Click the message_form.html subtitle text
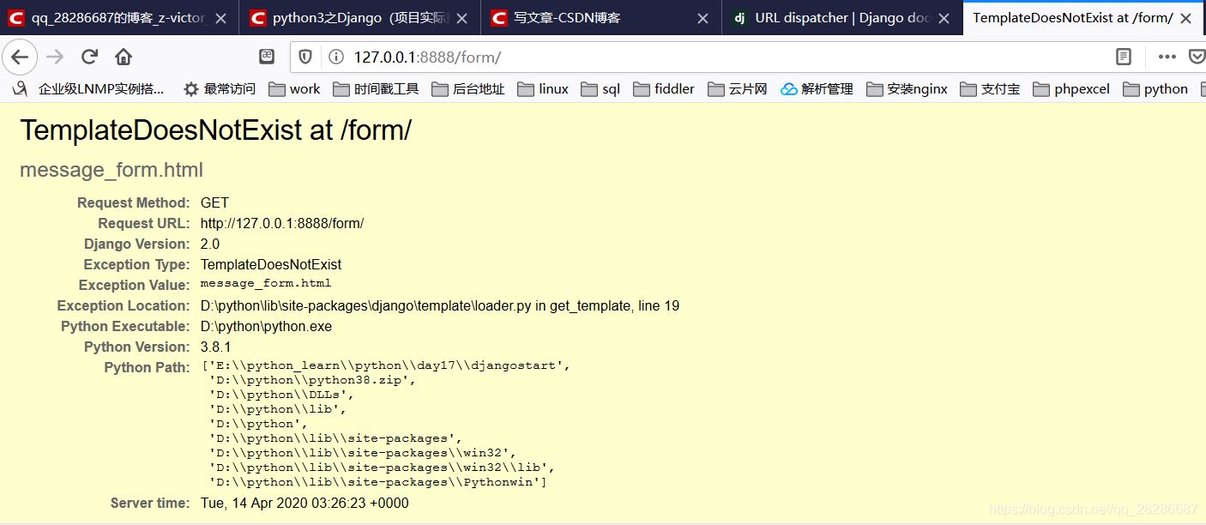This screenshot has width=1206, height=525. tap(112, 170)
